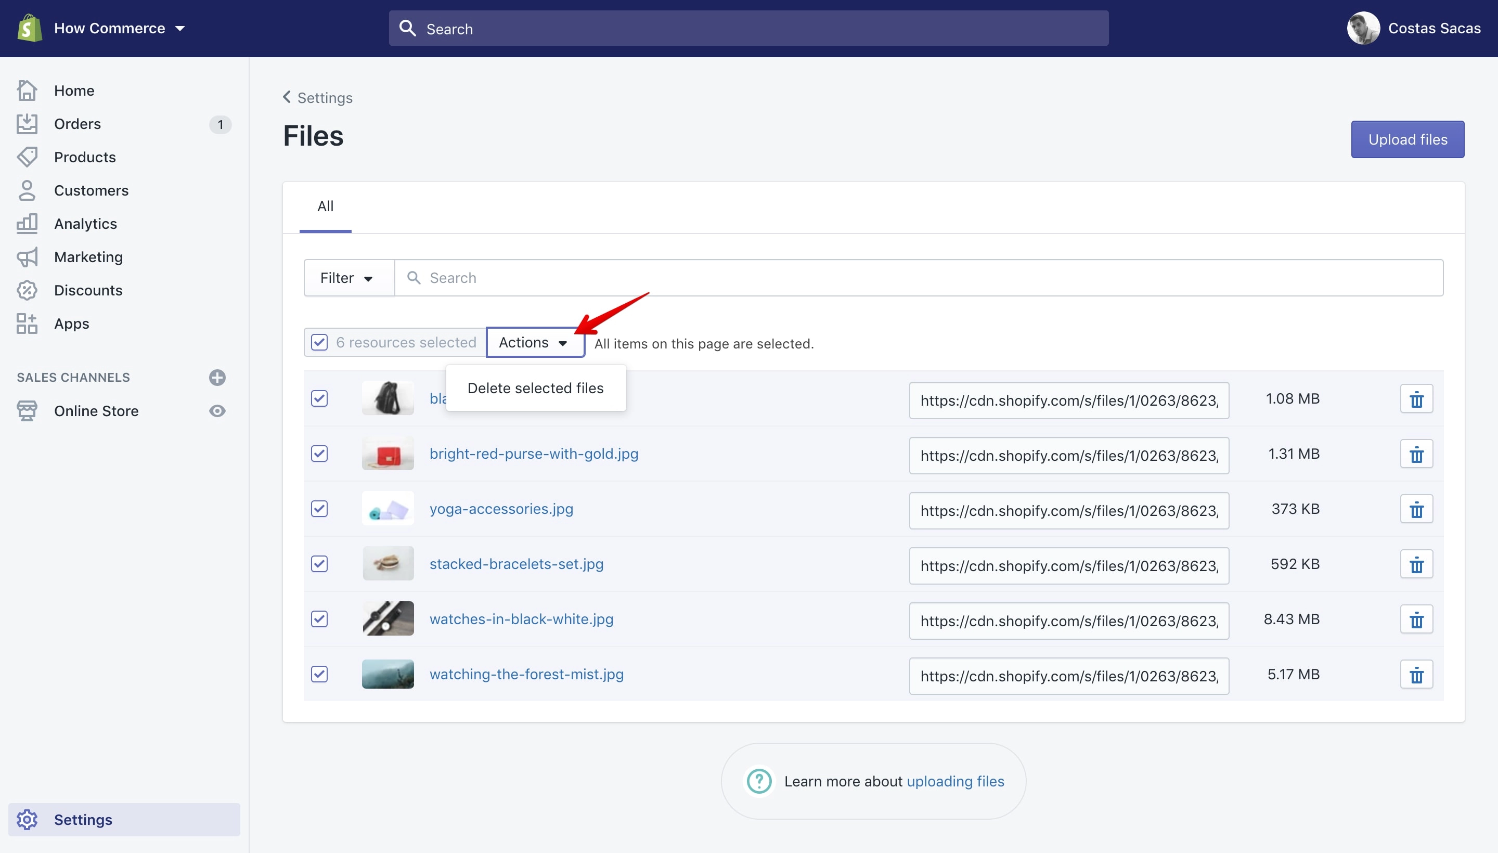Click the Orders inbox icon
This screenshot has width=1498, height=853.
point(27,124)
